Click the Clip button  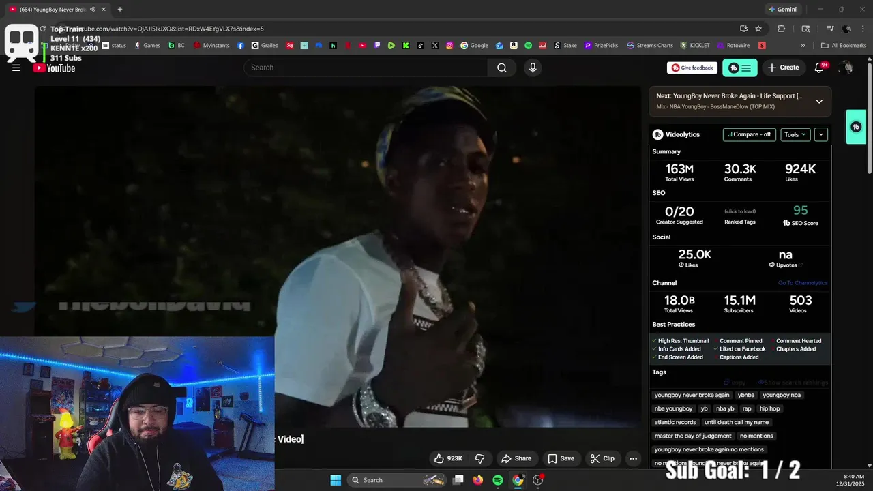click(602, 458)
